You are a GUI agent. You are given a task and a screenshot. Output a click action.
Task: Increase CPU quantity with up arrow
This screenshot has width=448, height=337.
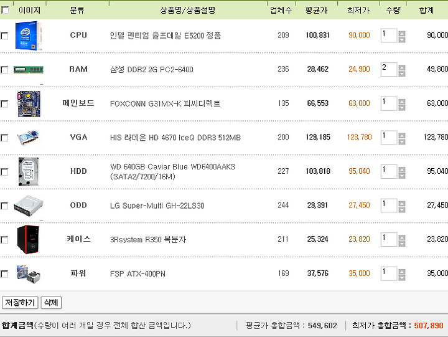(x=402, y=33)
